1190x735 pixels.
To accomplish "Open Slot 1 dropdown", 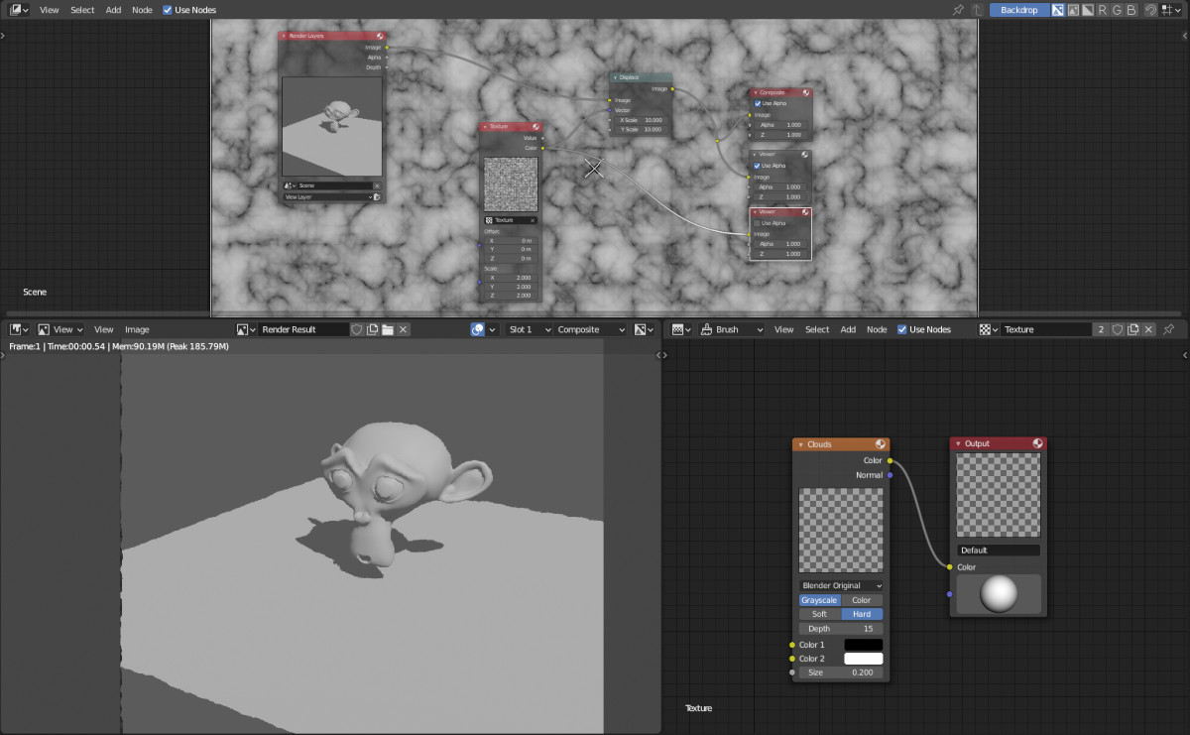I will pyautogui.click(x=528, y=329).
